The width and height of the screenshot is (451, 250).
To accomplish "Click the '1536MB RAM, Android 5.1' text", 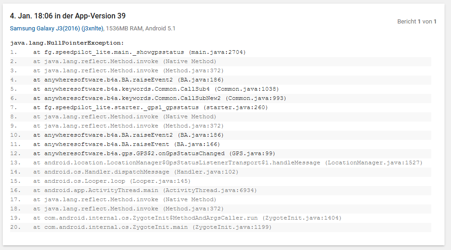I will [x=141, y=29].
